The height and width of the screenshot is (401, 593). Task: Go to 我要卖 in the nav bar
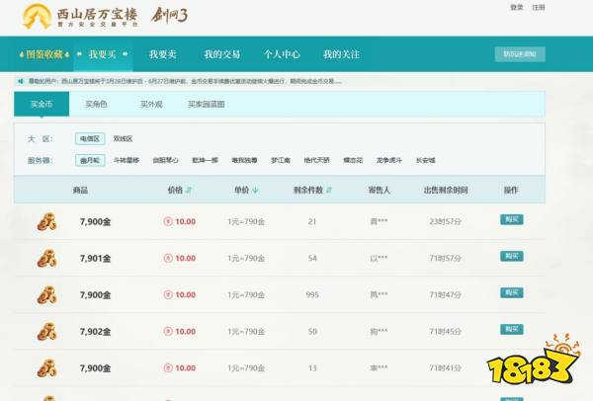[x=163, y=54]
